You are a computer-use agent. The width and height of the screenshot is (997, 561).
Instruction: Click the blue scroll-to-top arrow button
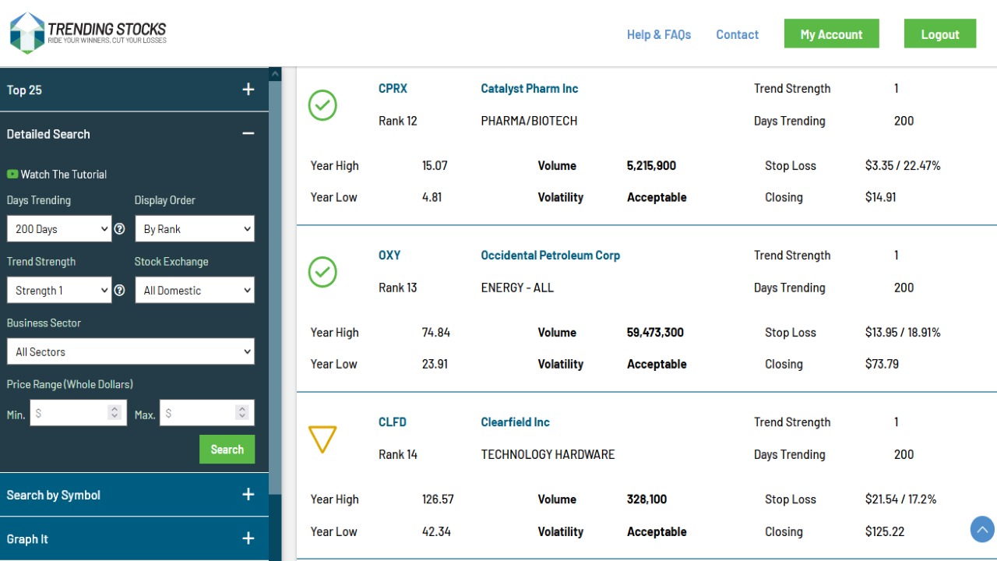(x=982, y=530)
